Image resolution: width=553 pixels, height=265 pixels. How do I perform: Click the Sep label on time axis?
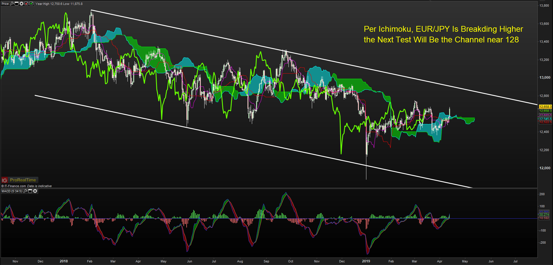click(267, 261)
